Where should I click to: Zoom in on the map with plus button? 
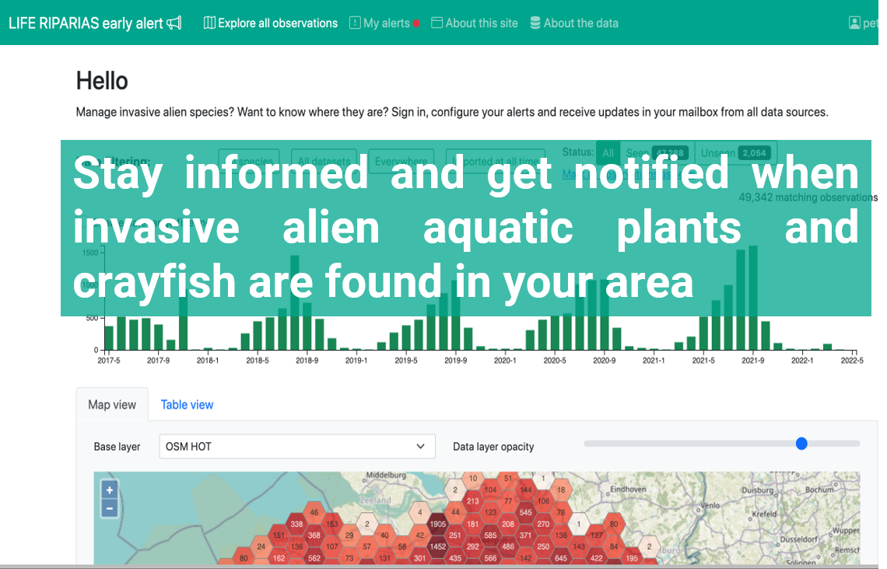[109, 490]
